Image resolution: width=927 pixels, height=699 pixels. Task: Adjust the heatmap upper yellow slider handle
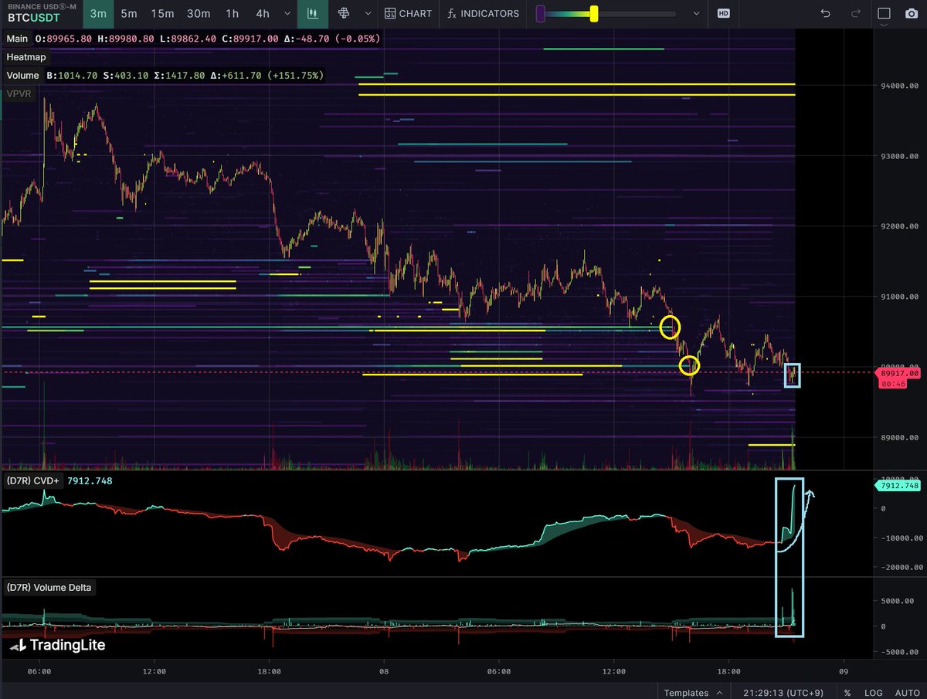click(593, 13)
